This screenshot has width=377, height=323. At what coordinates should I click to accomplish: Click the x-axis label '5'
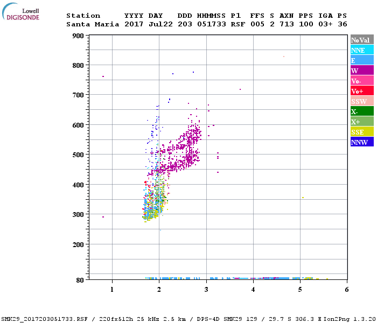click(x=300, y=290)
